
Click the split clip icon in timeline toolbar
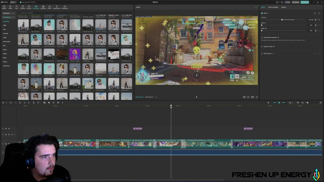[x=20, y=103]
